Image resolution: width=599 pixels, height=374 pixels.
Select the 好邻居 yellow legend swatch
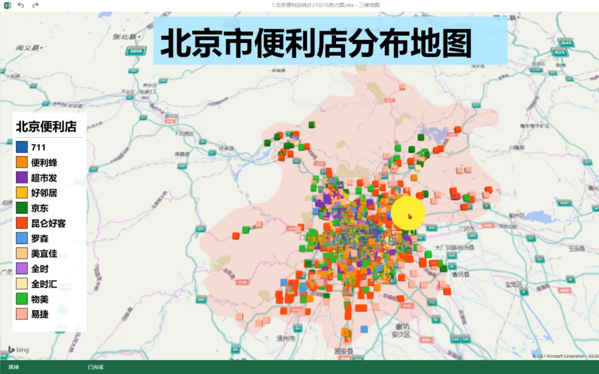point(22,193)
